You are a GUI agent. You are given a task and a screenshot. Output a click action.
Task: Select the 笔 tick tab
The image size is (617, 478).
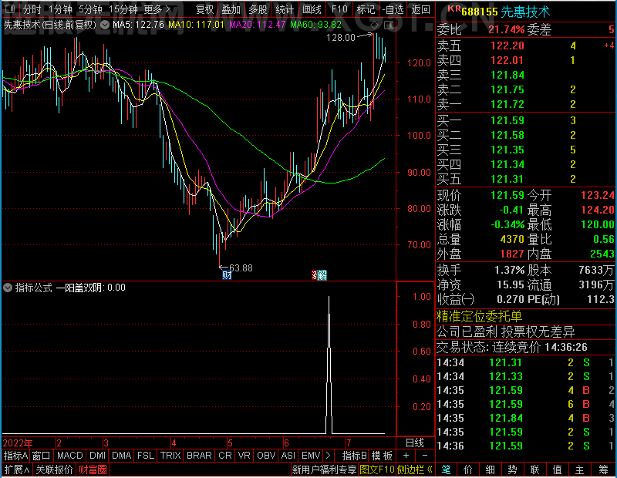[x=446, y=470]
